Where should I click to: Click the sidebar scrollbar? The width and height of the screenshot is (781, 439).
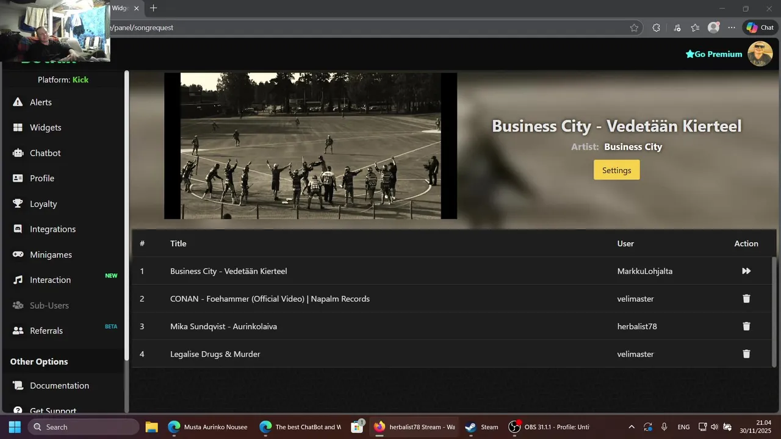126,215
